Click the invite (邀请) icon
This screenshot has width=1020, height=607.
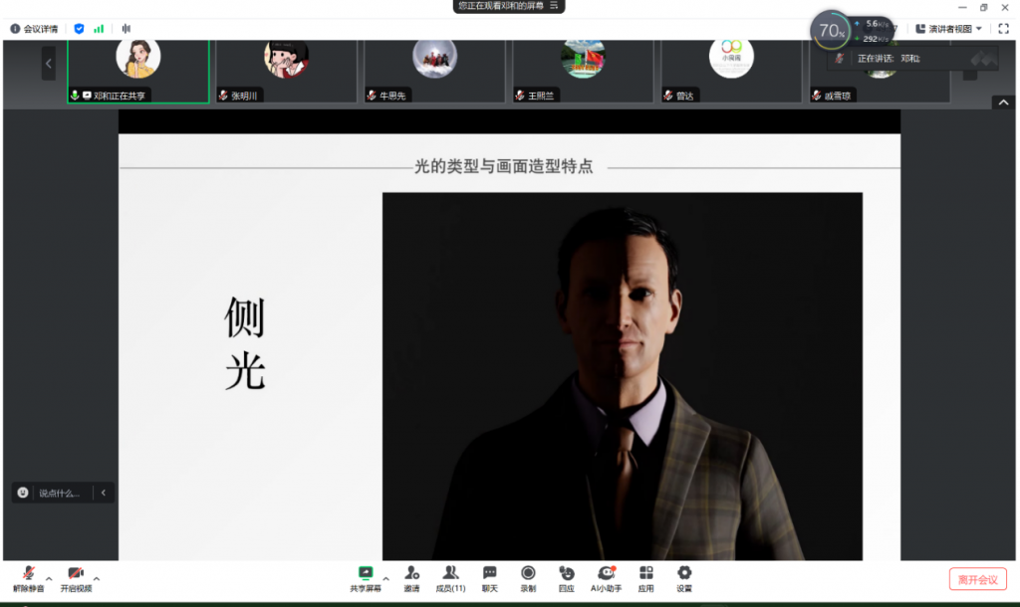(411, 577)
